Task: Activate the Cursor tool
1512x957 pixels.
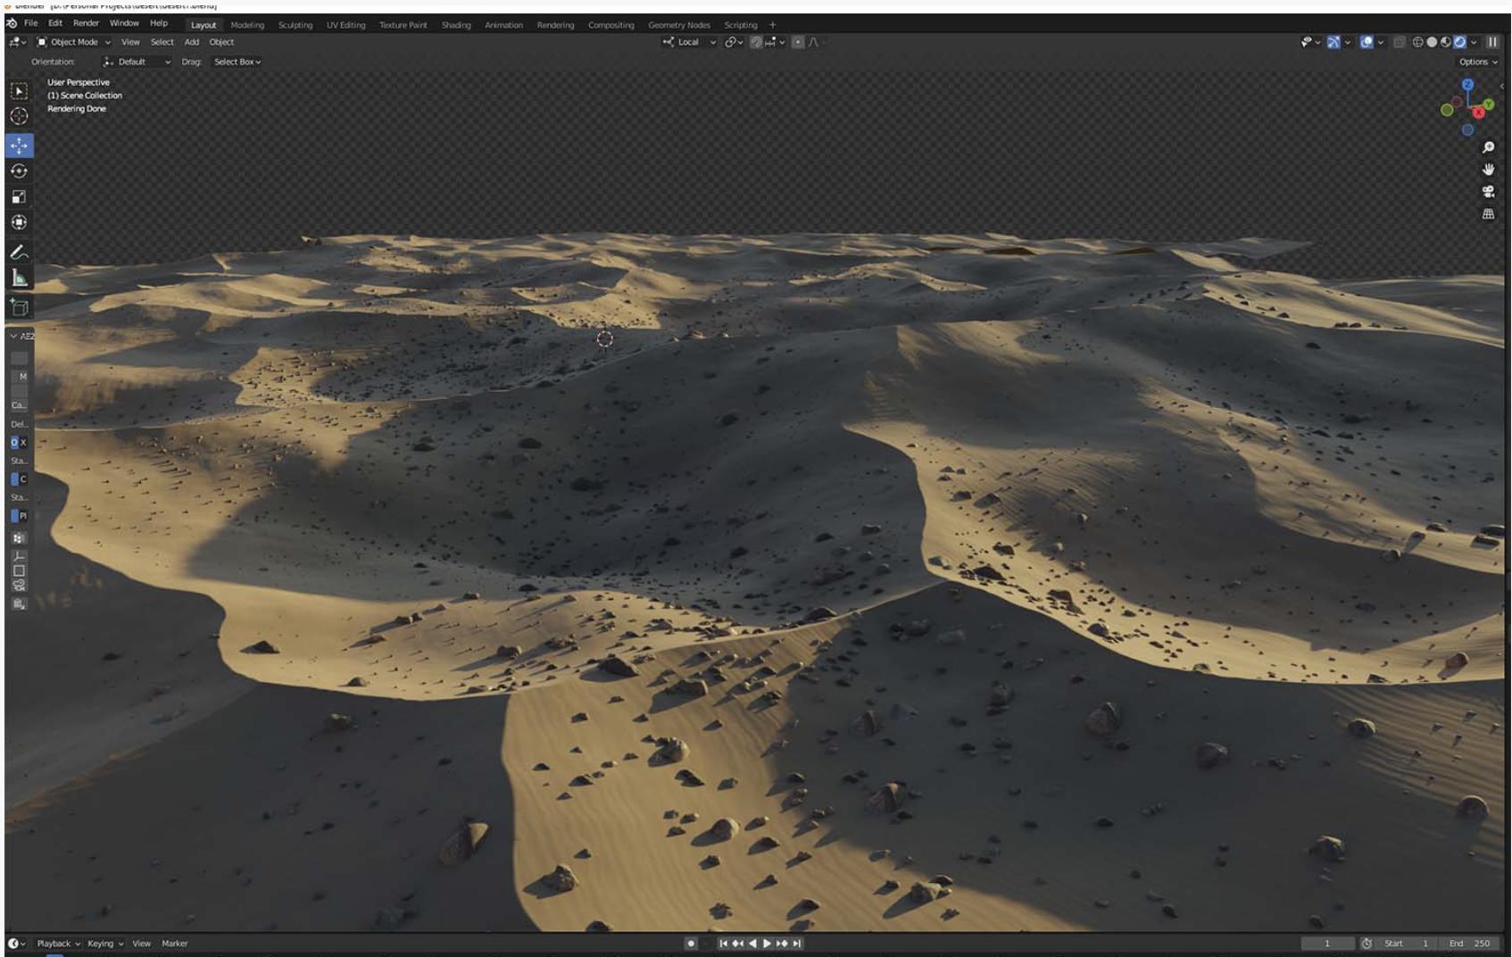Action: tap(19, 116)
